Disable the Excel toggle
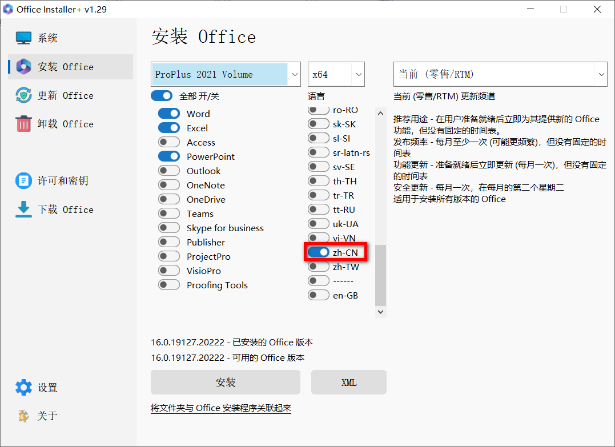Screen dimensions: 615x447 coord(169,128)
